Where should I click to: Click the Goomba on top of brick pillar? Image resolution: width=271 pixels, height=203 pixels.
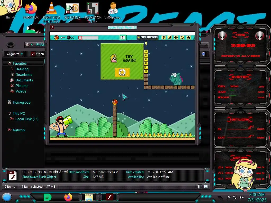point(115,102)
